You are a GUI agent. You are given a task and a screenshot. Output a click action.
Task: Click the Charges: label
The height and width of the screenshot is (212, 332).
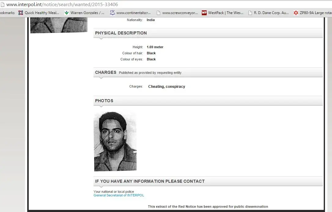(136, 86)
